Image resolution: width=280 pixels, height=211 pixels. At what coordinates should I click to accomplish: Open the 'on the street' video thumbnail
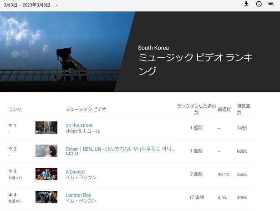pyautogui.click(x=46, y=128)
